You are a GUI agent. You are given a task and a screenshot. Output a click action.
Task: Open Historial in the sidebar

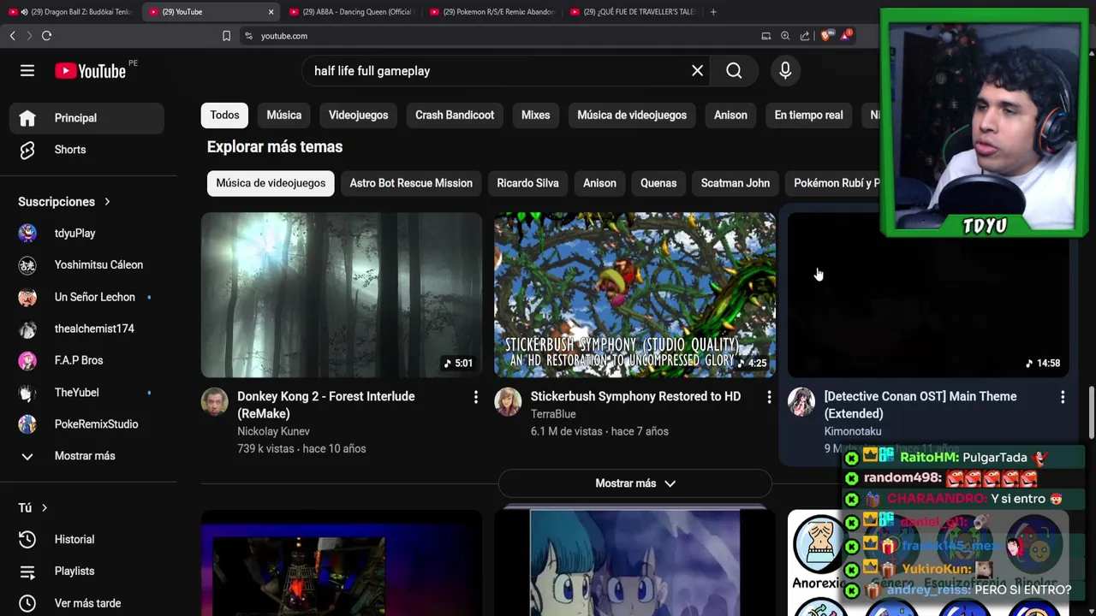pos(86,540)
